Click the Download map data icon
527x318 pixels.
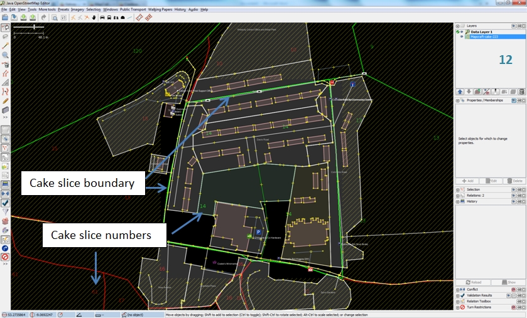[23, 18]
